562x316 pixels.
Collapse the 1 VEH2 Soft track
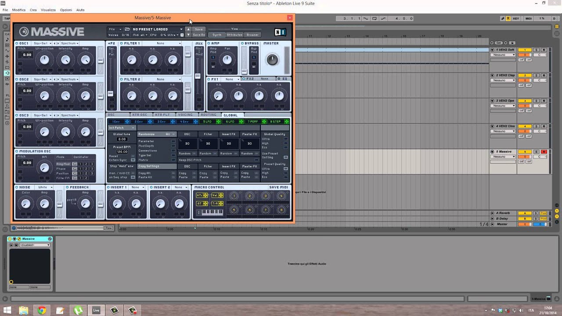coord(493,50)
